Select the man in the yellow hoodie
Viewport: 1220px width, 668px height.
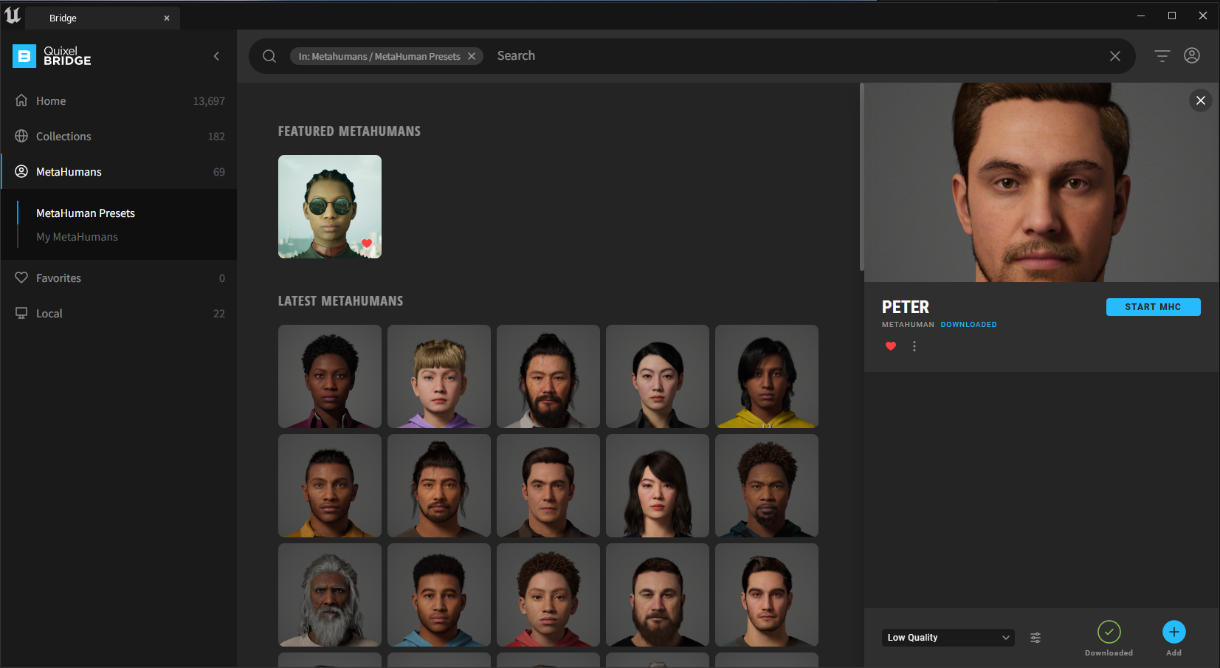click(x=767, y=376)
